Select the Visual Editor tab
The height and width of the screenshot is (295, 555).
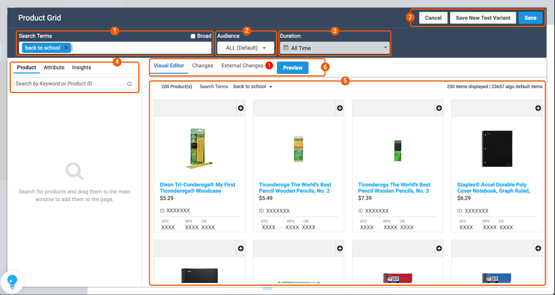pos(169,65)
